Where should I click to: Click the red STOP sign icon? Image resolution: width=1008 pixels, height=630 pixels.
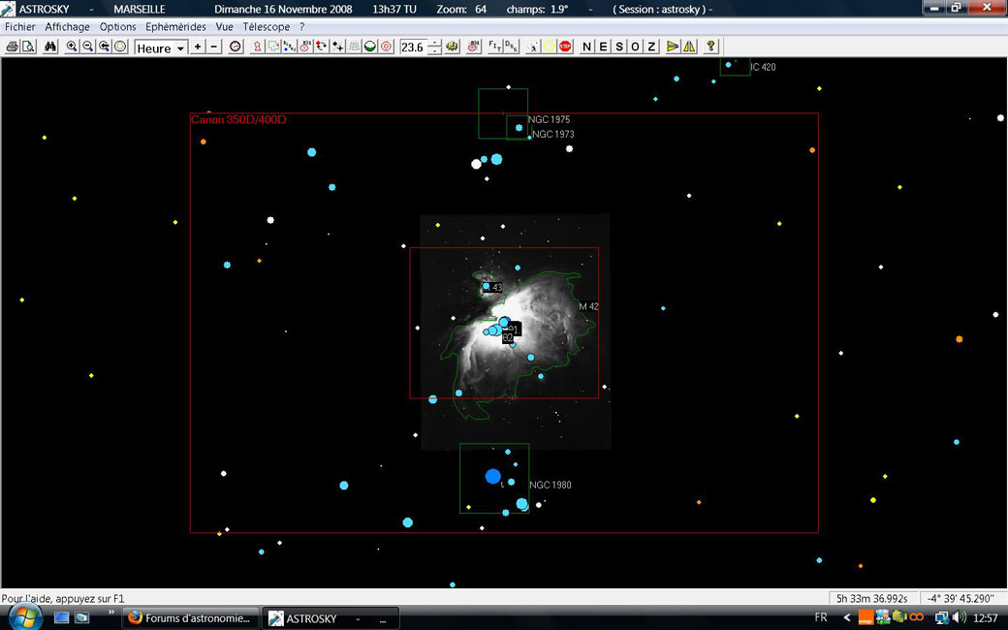[565, 47]
